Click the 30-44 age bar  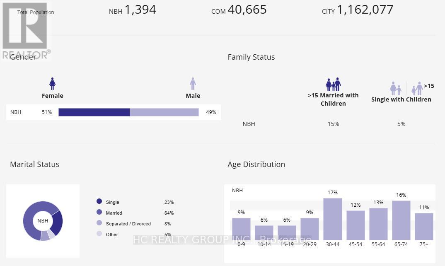point(332,219)
